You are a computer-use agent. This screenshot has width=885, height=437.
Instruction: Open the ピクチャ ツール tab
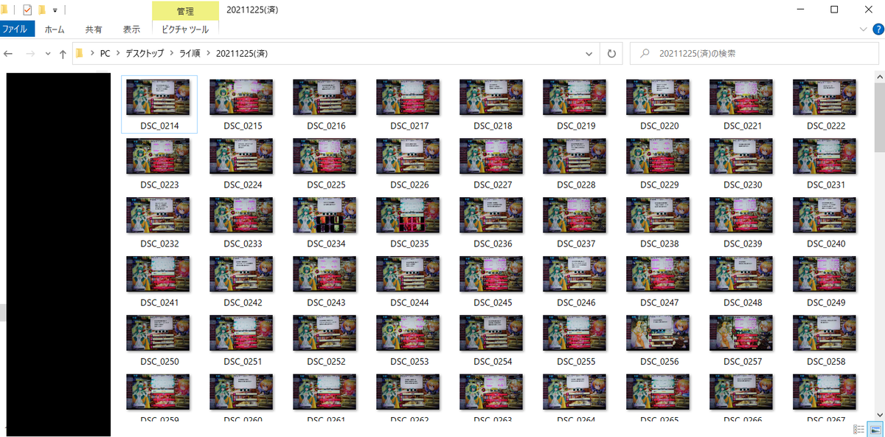(185, 30)
